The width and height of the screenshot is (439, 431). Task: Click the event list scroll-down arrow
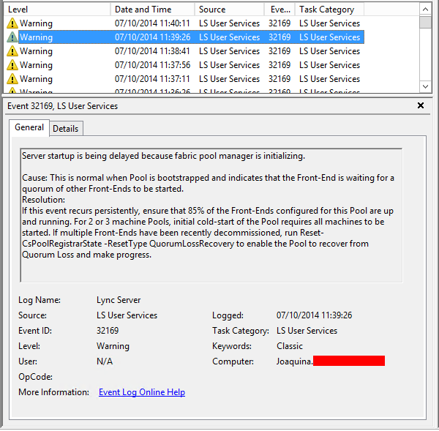pyautogui.click(x=425, y=86)
